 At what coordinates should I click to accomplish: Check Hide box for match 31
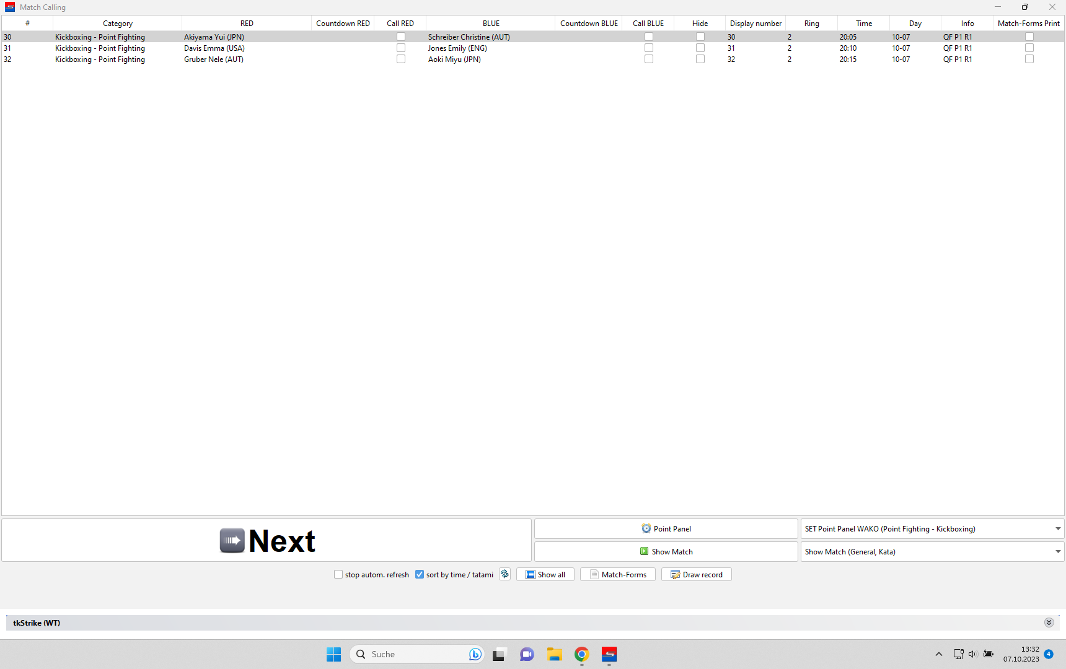[700, 48]
